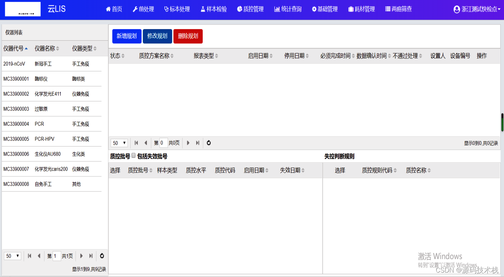Open page size dropdown in QC plan table
Viewport: 504px width, 277px height.
tap(120, 143)
